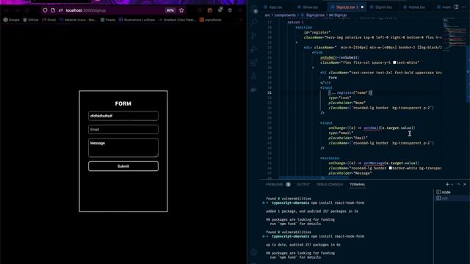This screenshot has height=264, width=470.
Task: Open the Material Icons bookmark
Action: (x=78, y=20)
